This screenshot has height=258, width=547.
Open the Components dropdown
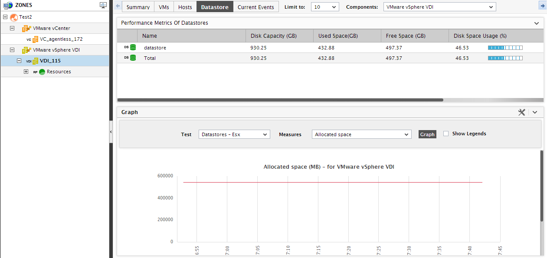(x=439, y=7)
